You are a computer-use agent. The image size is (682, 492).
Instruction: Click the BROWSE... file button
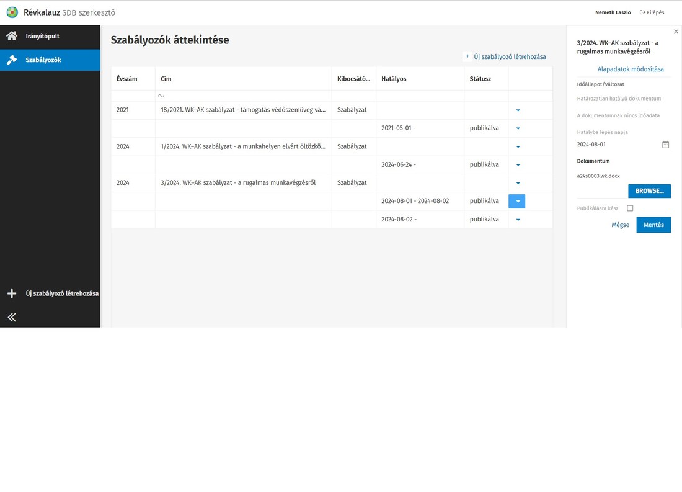pyautogui.click(x=649, y=191)
